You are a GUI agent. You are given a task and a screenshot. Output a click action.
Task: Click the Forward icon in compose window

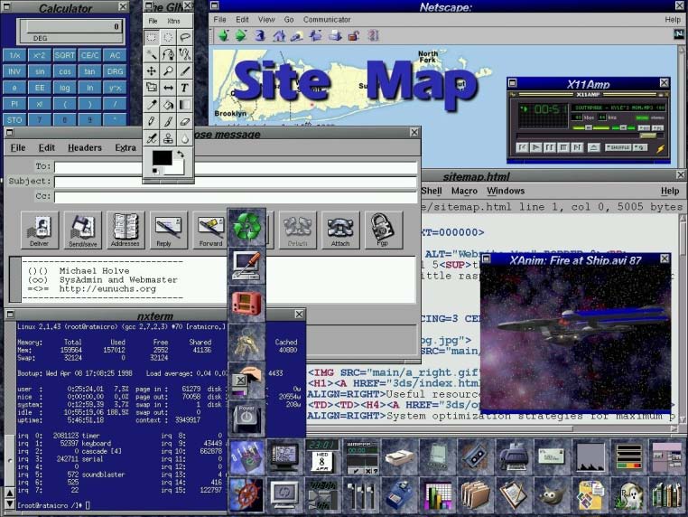210,230
